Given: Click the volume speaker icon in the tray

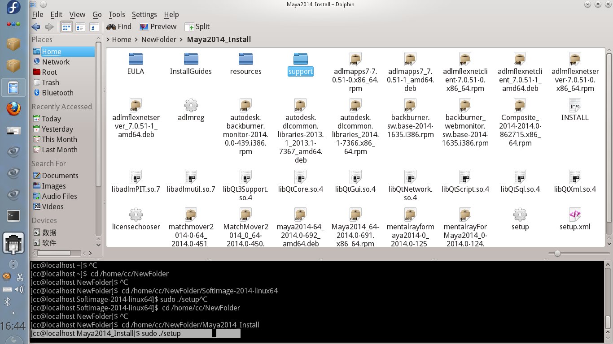Looking at the screenshot, I should (x=19, y=289).
